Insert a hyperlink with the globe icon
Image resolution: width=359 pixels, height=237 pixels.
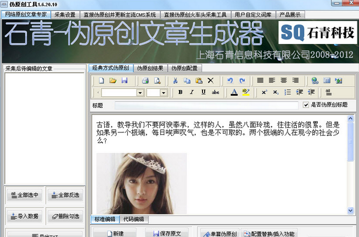click(315, 81)
